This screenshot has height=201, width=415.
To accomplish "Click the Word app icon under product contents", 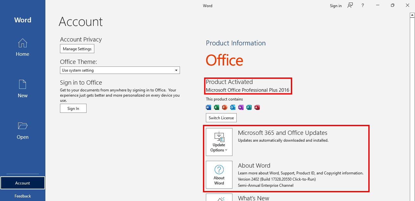I will (208, 107).
